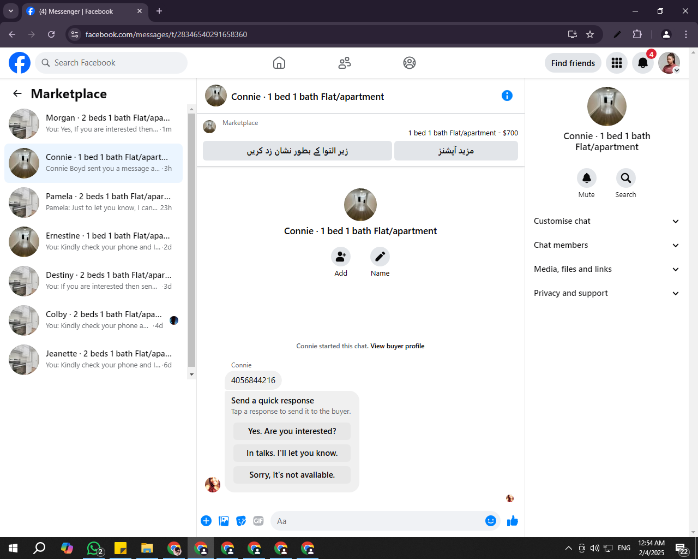The image size is (698, 559).
Task: Open the account profile picture menu
Action: pos(669,63)
